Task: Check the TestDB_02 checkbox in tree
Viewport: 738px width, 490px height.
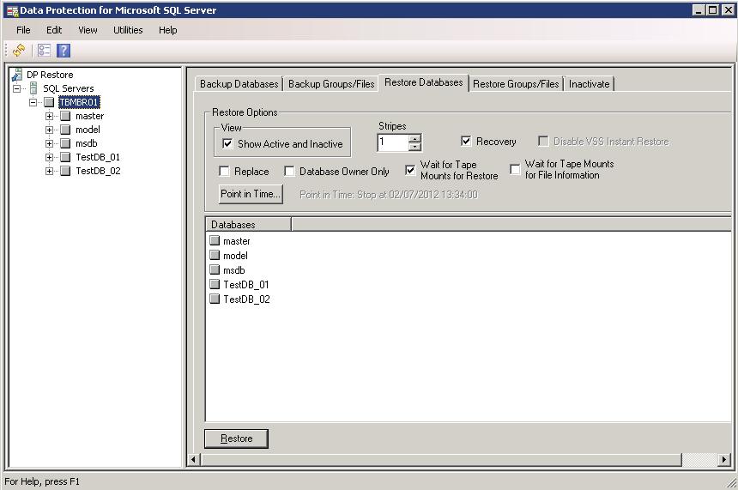Action: [x=66, y=171]
